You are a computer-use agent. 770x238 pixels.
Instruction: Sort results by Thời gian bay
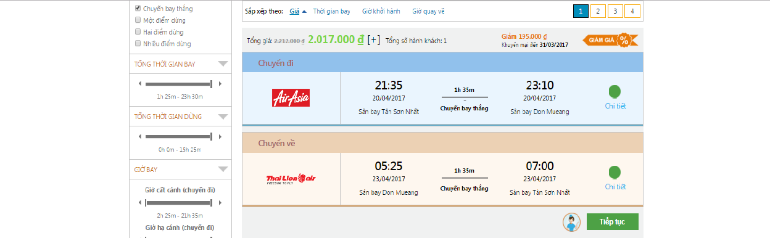(x=331, y=11)
